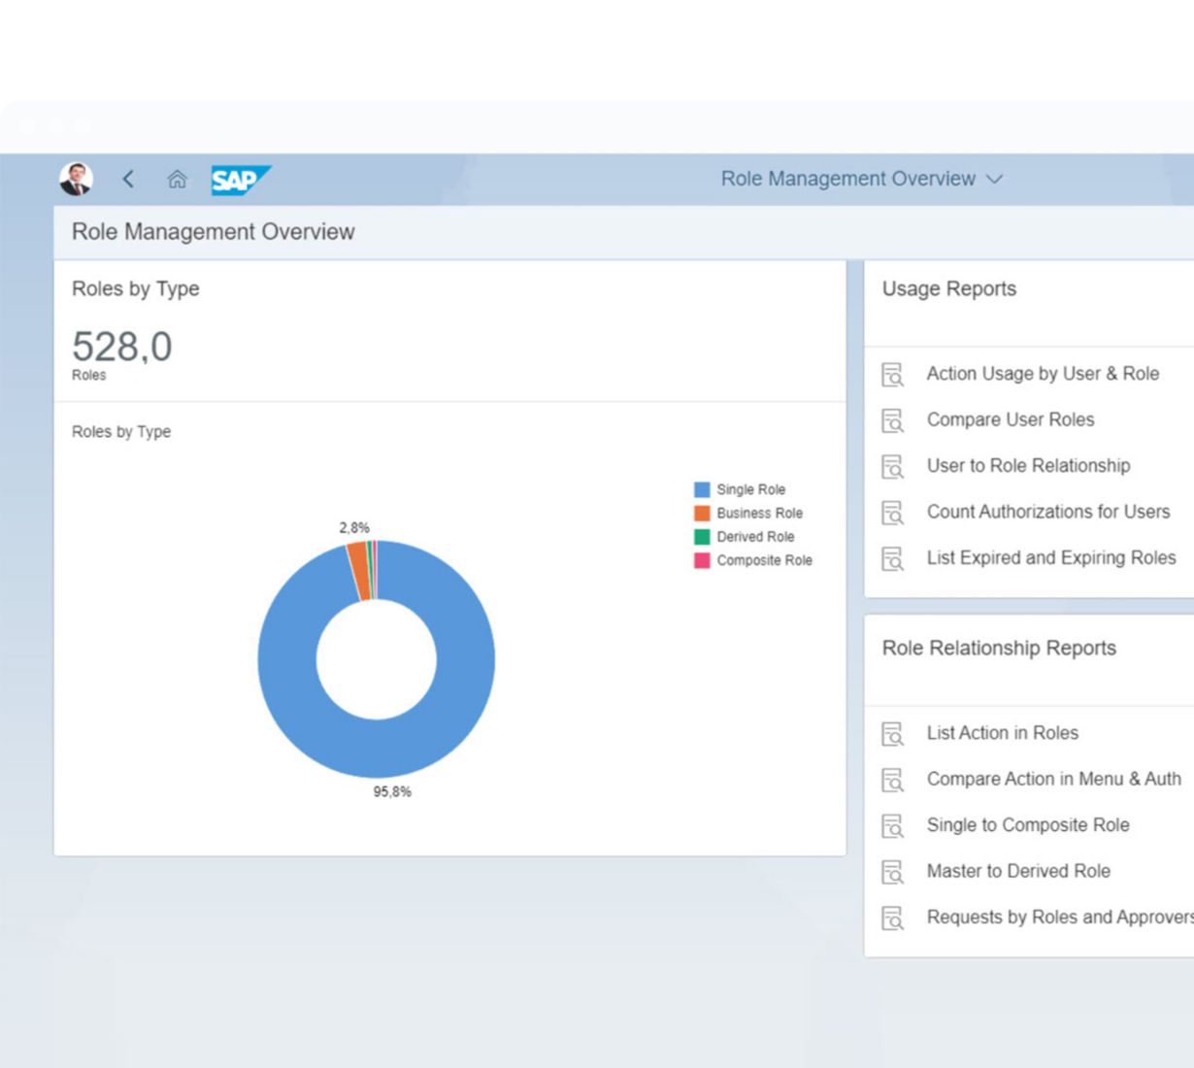Click report icon next to Count Authorizations for Users
The image size is (1194, 1068).
(892, 513)
